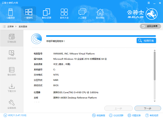Open the U盘启动 tool
The width and height of the screenshot is (163, 118).
tap(11, 14)
